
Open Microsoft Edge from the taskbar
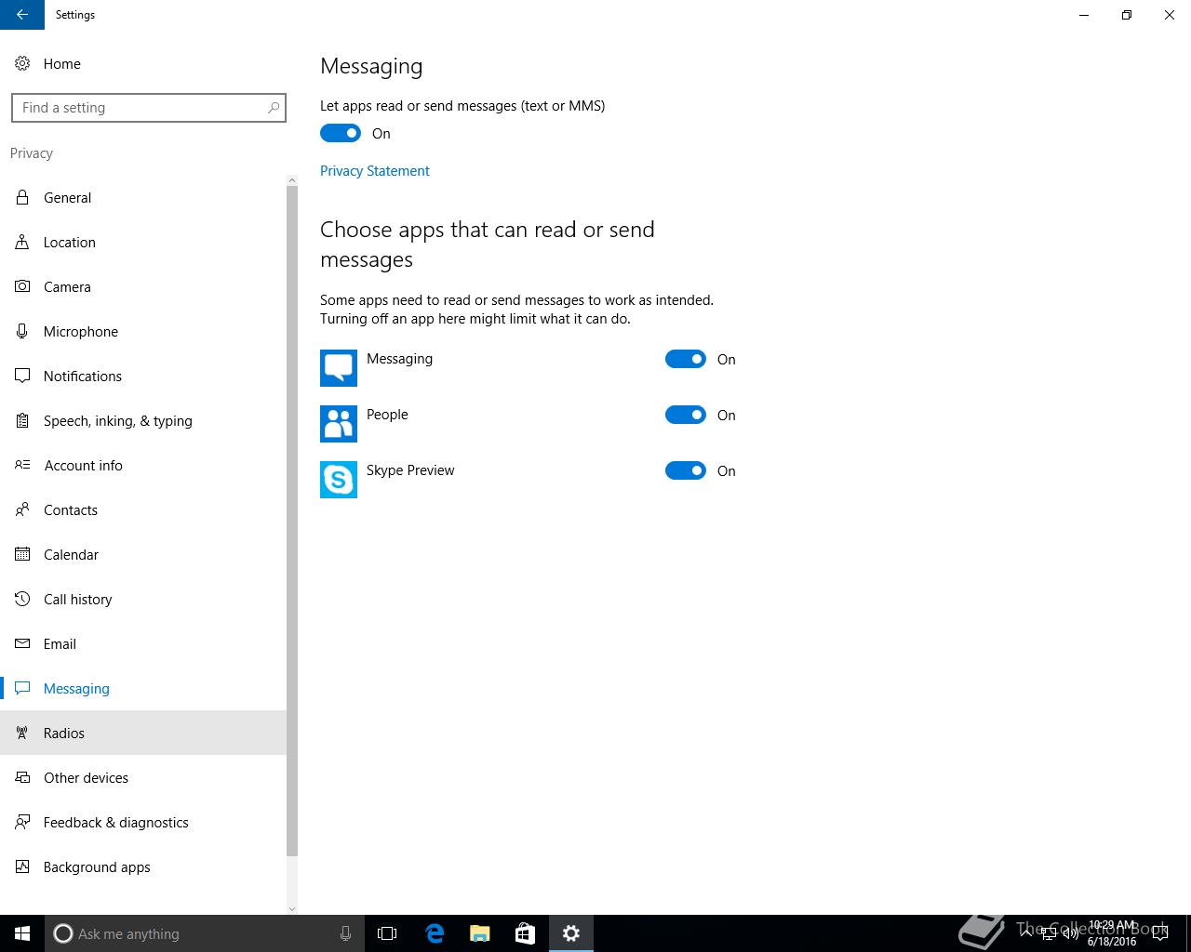[x=435, y=933]
